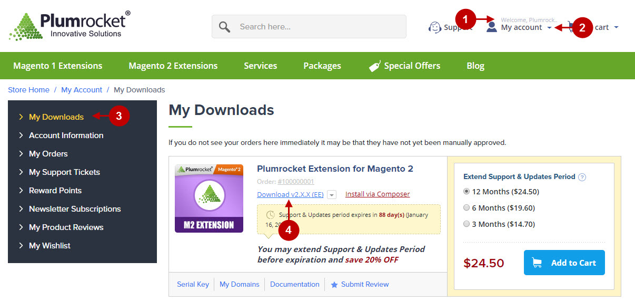
Task: Click the help question mark beside Extend Support
Action: pyautogui.click(x=582, y=177)
